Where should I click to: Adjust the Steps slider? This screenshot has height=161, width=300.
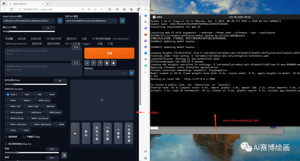click(x=36, y=84)
